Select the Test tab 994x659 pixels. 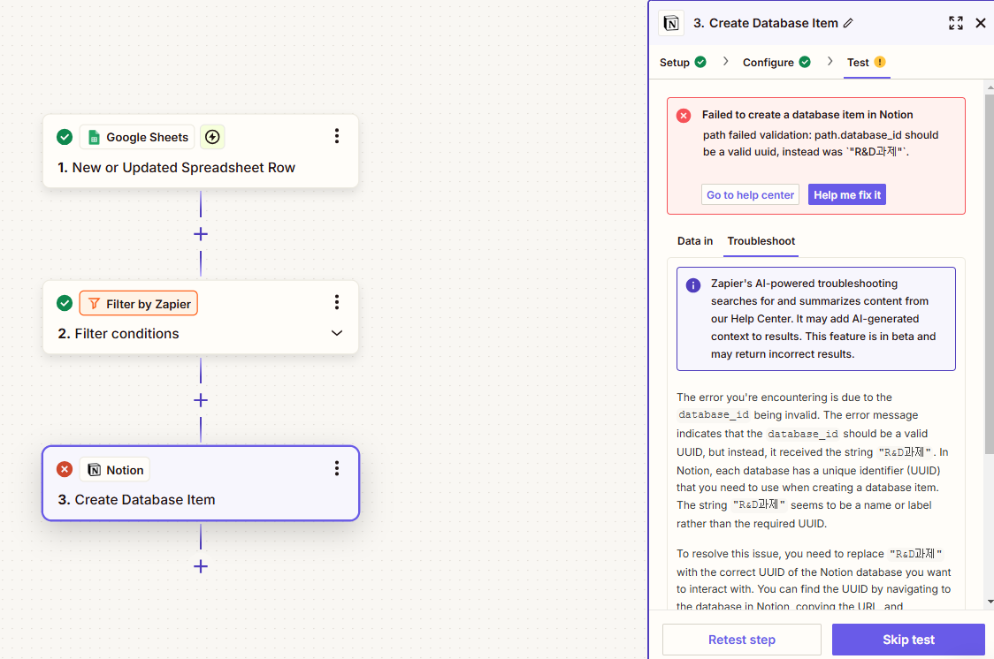[867, 62]
